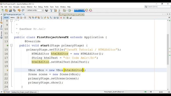This screenshot has width=171, height=96.
Task: Open the Help menu
Action: (x=69, y=7)
